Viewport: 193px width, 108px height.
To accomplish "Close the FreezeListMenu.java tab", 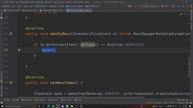I will [x=91, y=10].
